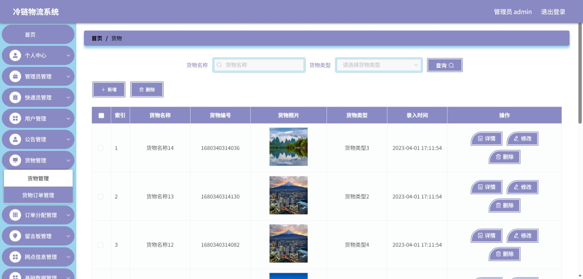The image size is (583, 279).
Task: Click the plus icon on 新增 button
Action: (103, 90)
